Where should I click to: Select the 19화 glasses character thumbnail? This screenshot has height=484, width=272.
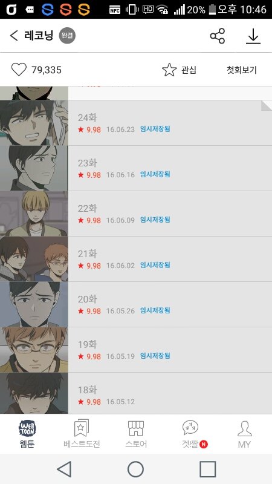34,350
